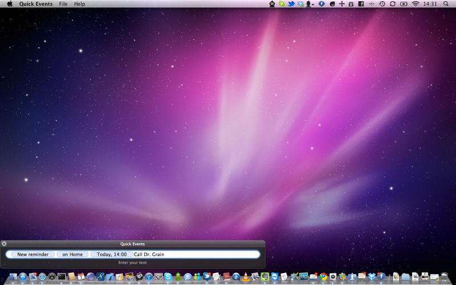456x285 pixels.
Task: Open Finder from the Dock
Action: pyautogui.click(x=13, y=276)
